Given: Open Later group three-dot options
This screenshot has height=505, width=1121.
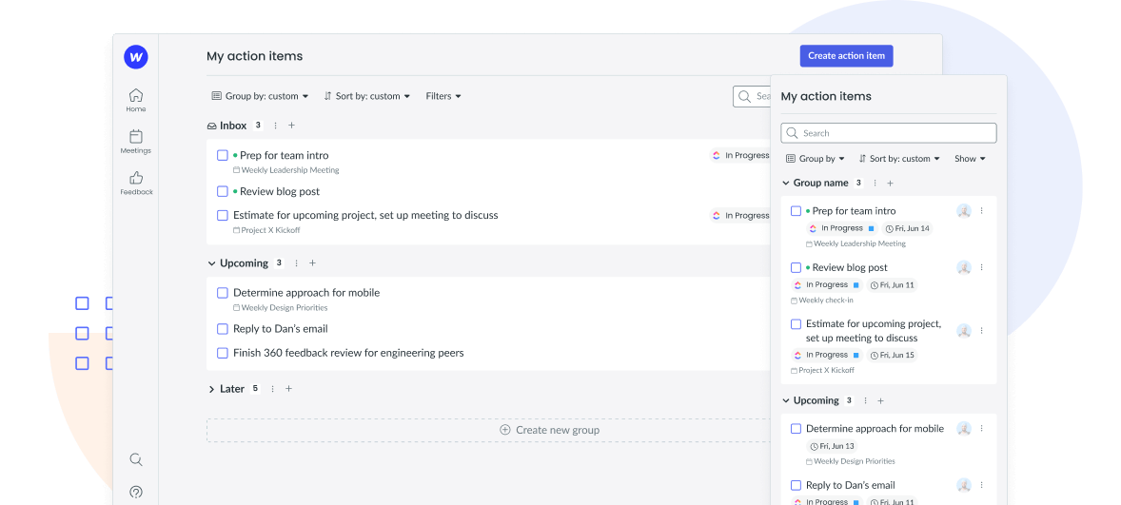Looking at the screenshot, I should (272, 389).
